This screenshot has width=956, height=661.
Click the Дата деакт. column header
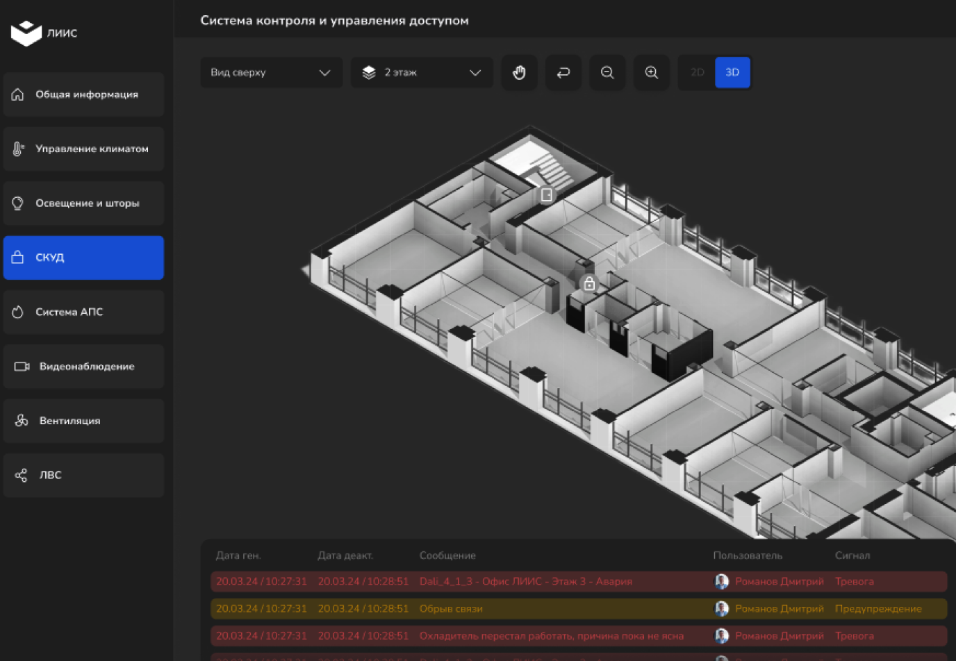tap(345, 555)
